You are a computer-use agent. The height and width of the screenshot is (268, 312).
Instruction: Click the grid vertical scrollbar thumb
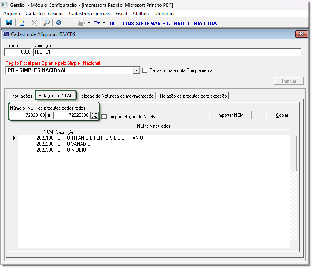tap(293, 153)
